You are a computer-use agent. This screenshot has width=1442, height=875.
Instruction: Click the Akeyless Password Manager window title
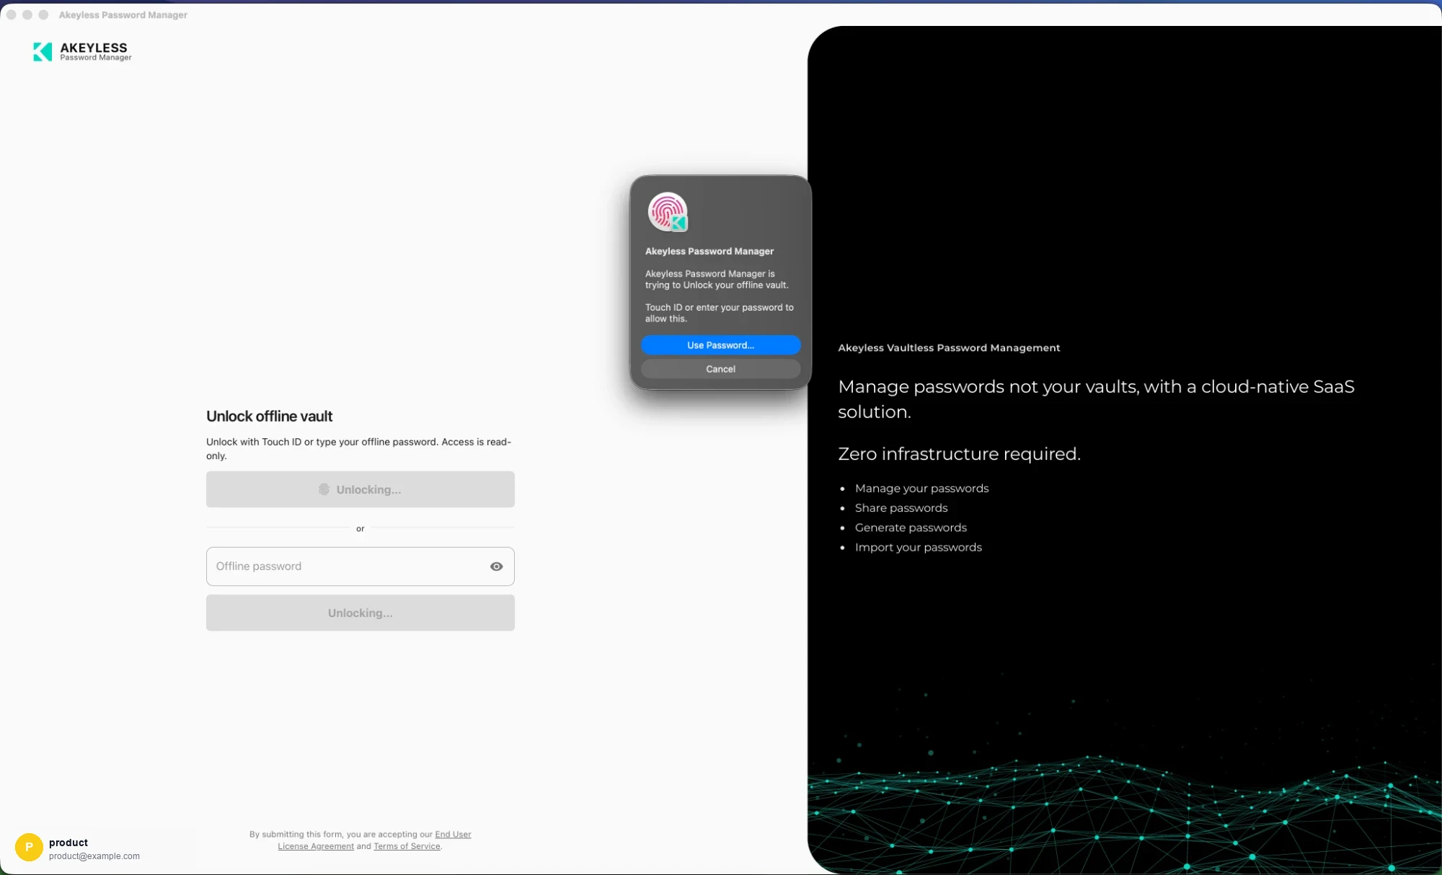pos(123,14)
